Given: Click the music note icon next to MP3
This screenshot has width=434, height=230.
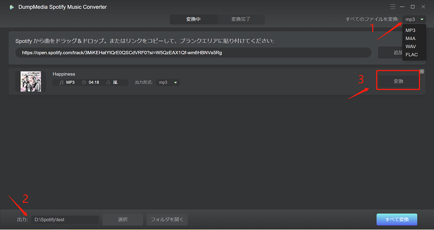Looking at the screenshot, I should point(61,82).
